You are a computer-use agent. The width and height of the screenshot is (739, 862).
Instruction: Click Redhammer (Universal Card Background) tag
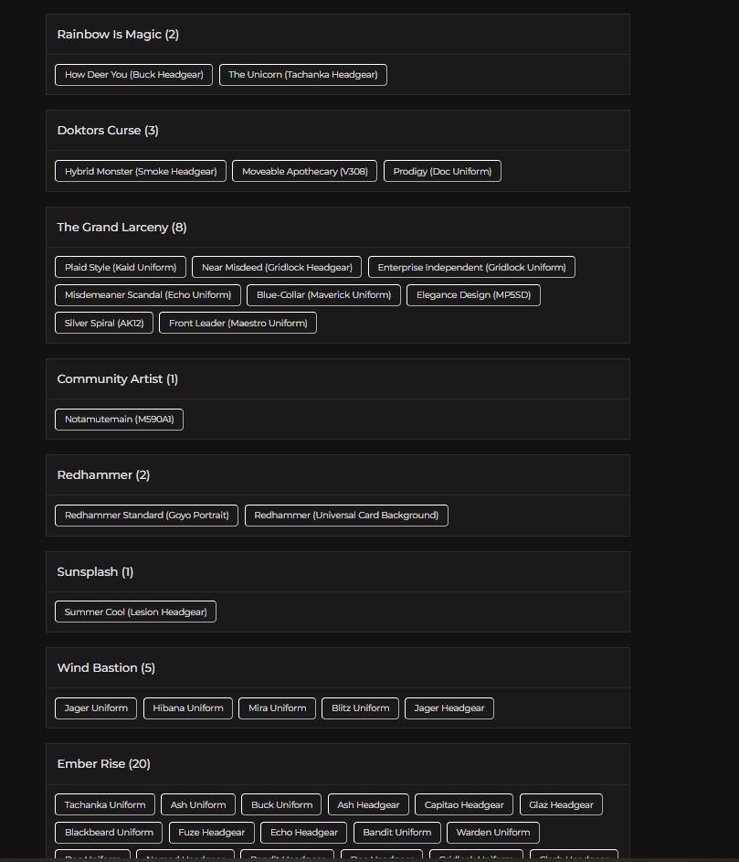[346, 516]
